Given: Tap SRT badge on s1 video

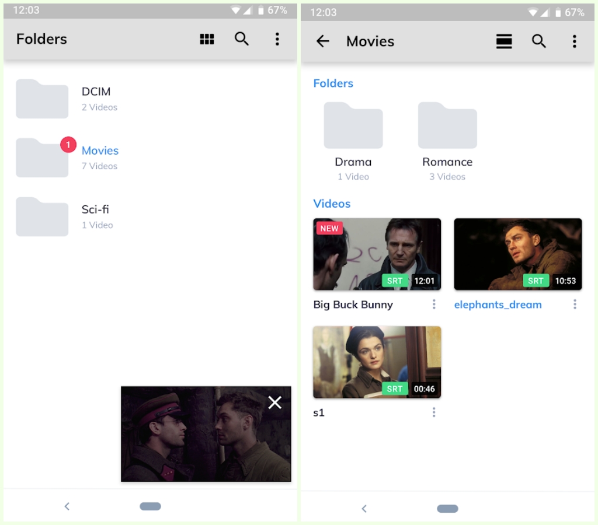Looking at the screenshot, I should (x=395, y=388).
